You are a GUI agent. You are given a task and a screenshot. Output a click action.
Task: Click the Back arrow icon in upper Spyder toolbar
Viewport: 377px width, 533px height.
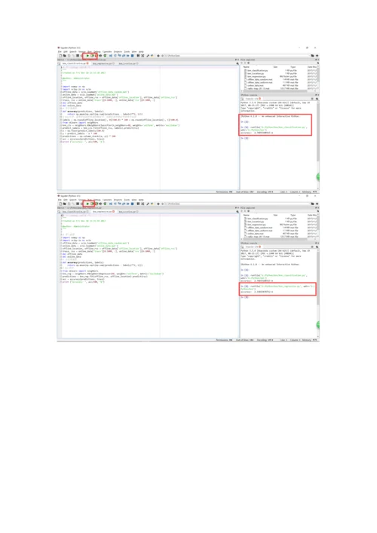point(158,56)
